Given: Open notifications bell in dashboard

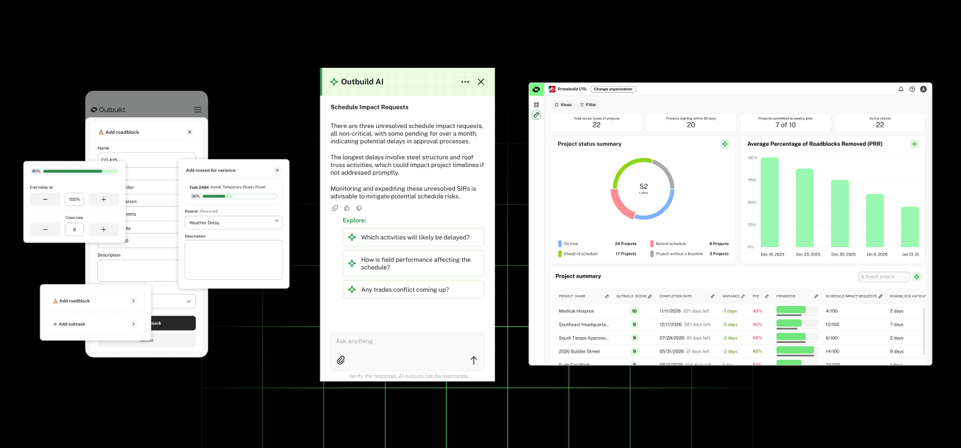Looking at the screenshot, I should (x=901, y=89).
